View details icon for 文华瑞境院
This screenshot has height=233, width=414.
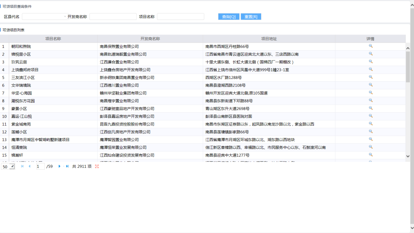point(370,85)
